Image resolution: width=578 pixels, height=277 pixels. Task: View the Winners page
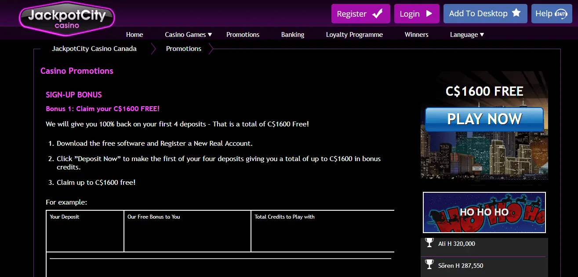coord(416,35)
